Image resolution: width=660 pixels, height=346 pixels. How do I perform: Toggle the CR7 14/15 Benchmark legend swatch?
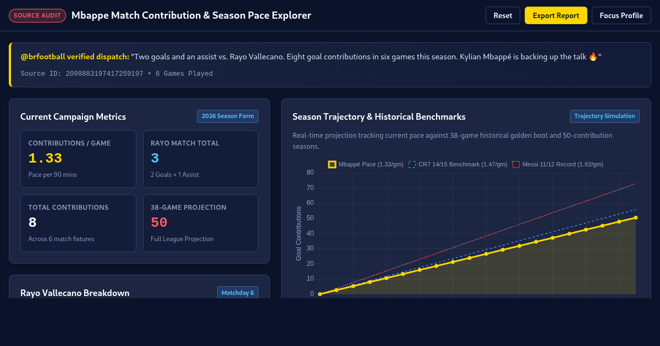(413, 164)
